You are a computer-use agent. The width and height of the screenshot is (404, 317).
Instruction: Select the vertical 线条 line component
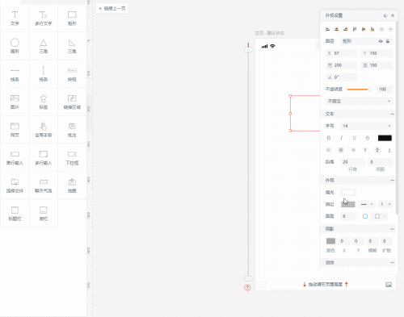coord(44,74)
